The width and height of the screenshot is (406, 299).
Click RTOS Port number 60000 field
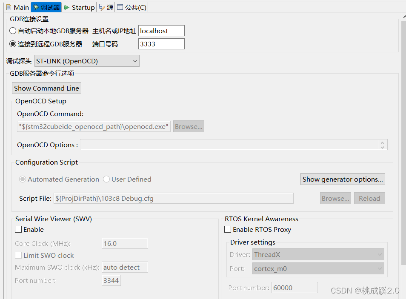coord(294,288)
